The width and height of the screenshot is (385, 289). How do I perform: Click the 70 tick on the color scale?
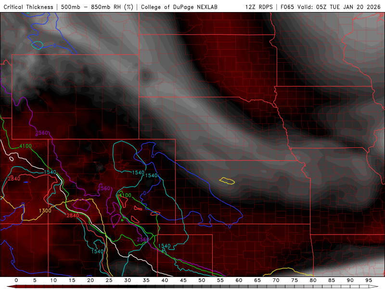276,280
